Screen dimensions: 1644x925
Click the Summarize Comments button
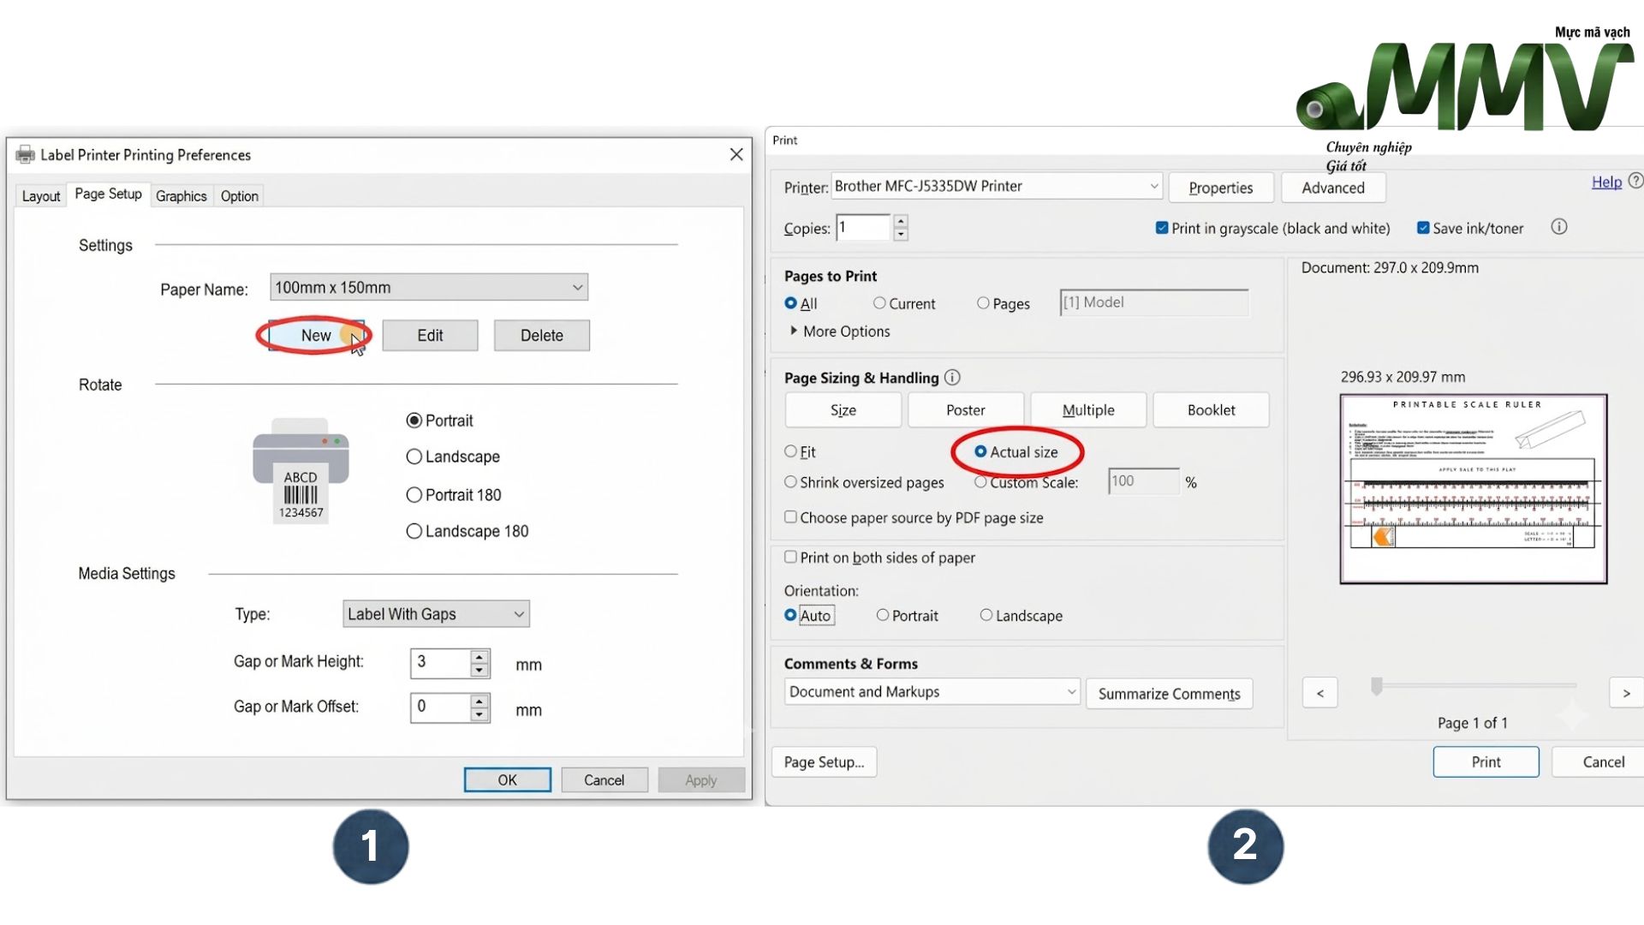coord(1169,694)
